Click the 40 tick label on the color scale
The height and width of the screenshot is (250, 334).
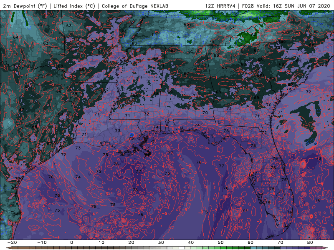[191, 242]
